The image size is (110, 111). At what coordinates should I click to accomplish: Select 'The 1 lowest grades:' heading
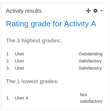click(32, 81)
